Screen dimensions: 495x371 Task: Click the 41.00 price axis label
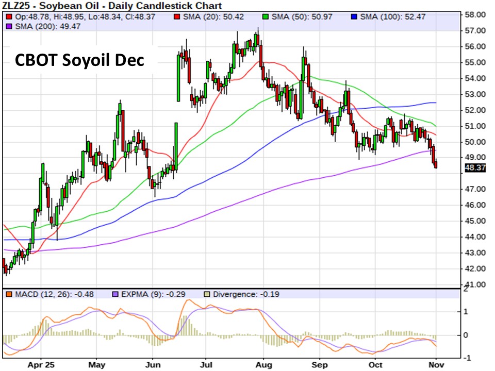pos(474,284)
